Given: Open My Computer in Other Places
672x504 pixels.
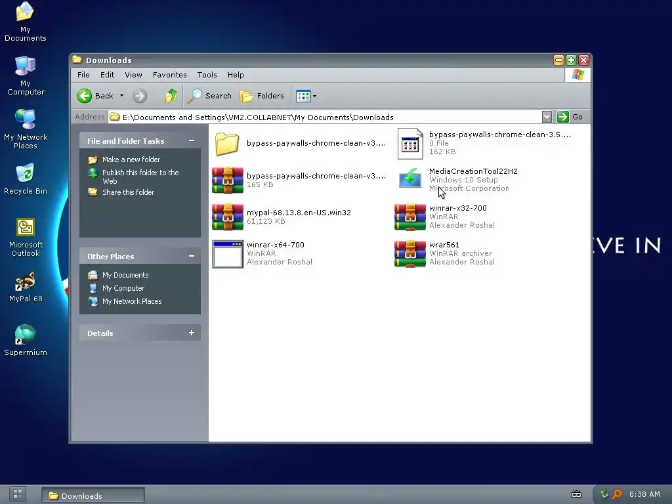Looking at the screenshot, I should [123, 288].
